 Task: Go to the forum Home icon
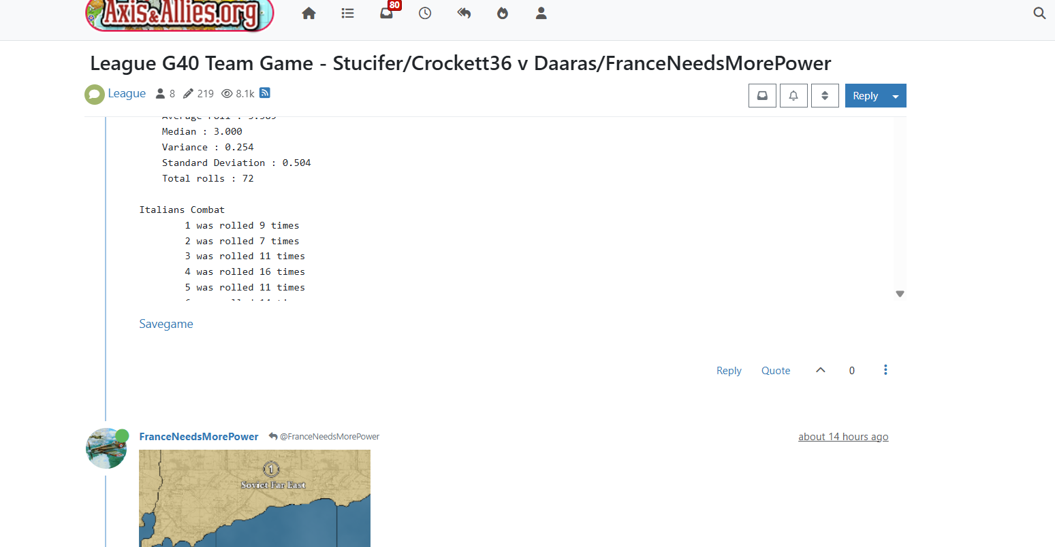pos(309,13)
